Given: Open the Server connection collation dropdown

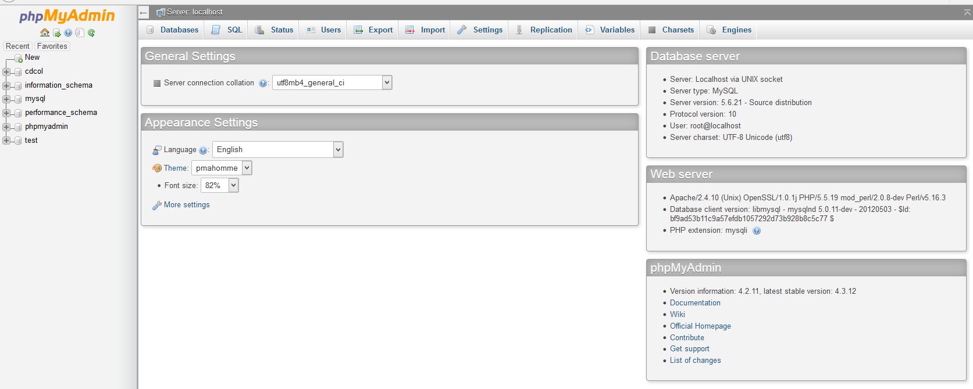Looking at the screenshot, I should point(332,82).
